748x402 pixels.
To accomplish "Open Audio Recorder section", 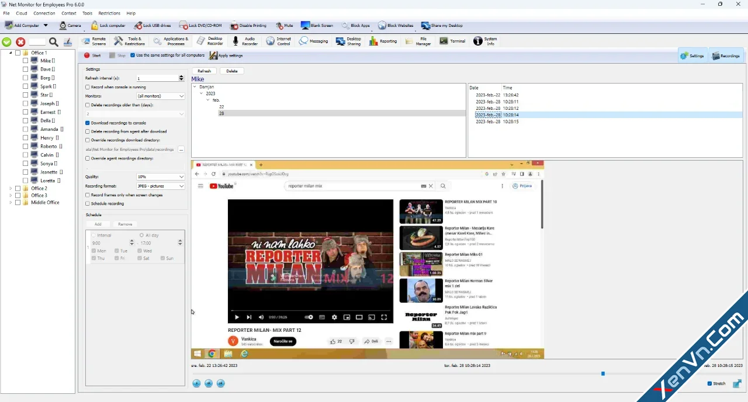I will (x=245, y=41).
